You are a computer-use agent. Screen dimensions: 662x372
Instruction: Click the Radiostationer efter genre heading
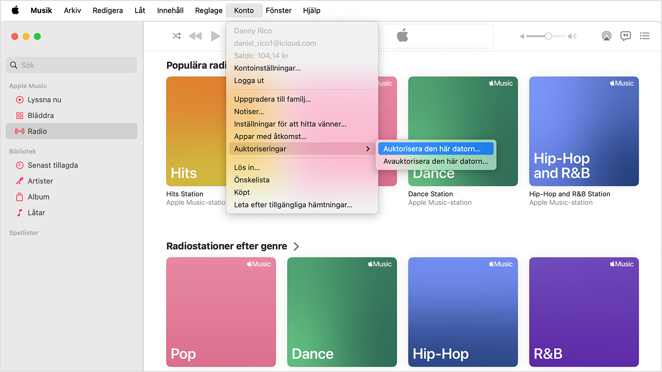[x=226, y=246]
